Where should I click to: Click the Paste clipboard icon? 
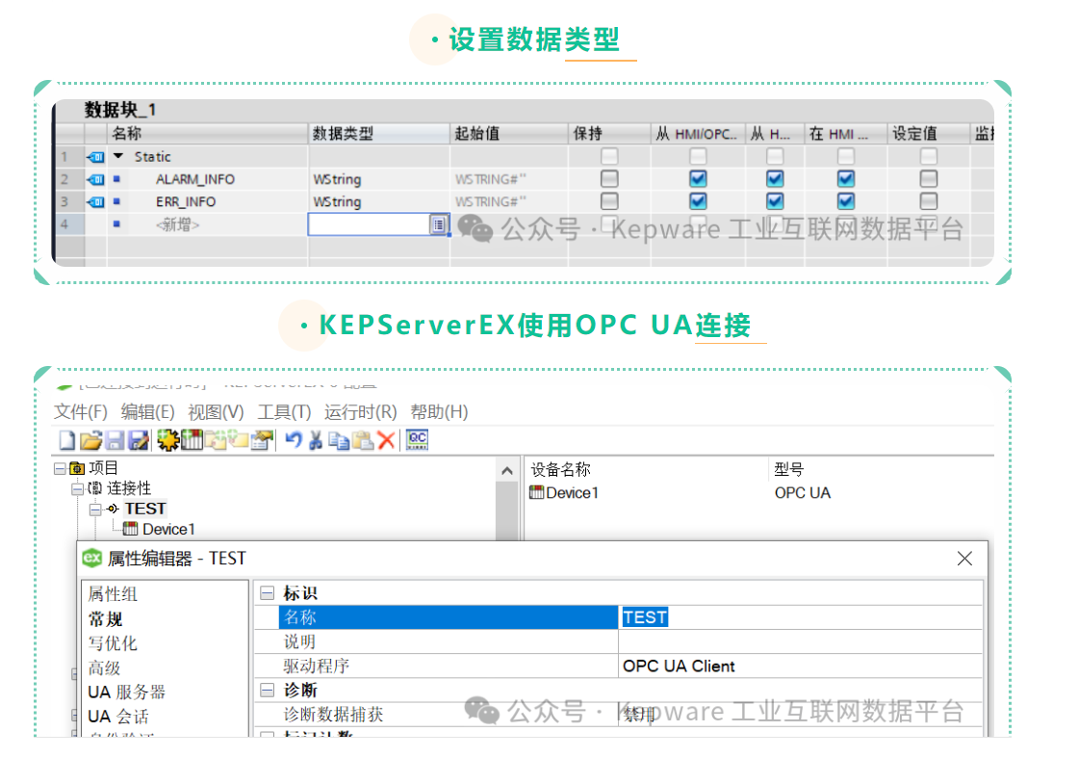point(363,440)
